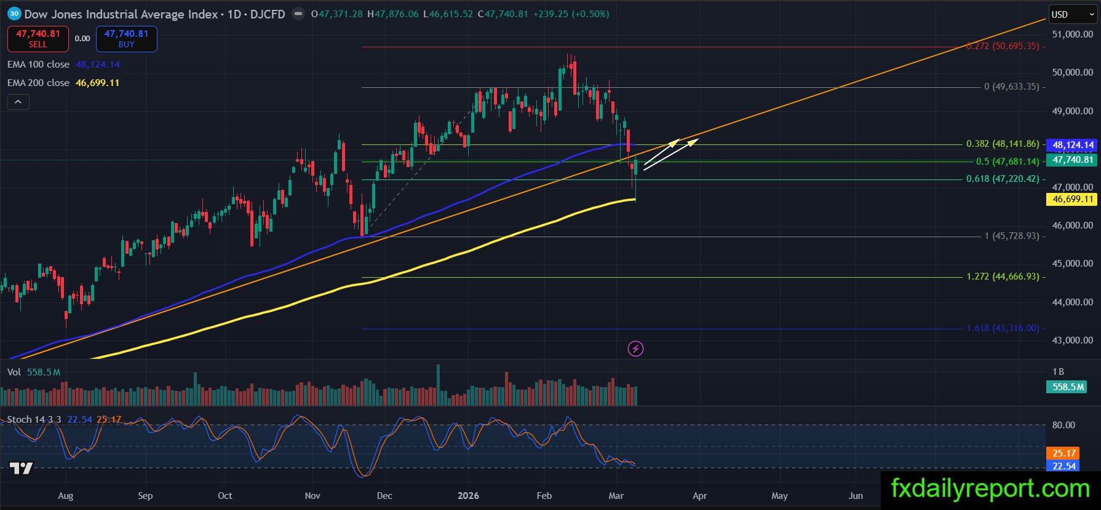Viewport: 1101px width, 510px height.
Task: Click the Dec label on the time axis
Action: pyautogui.click(x=384, y=496)
